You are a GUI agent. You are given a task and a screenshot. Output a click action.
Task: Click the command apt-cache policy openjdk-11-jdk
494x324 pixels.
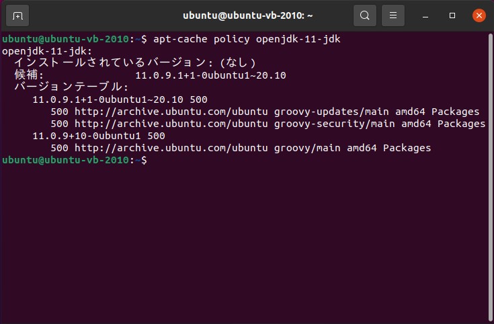point(247,39)
